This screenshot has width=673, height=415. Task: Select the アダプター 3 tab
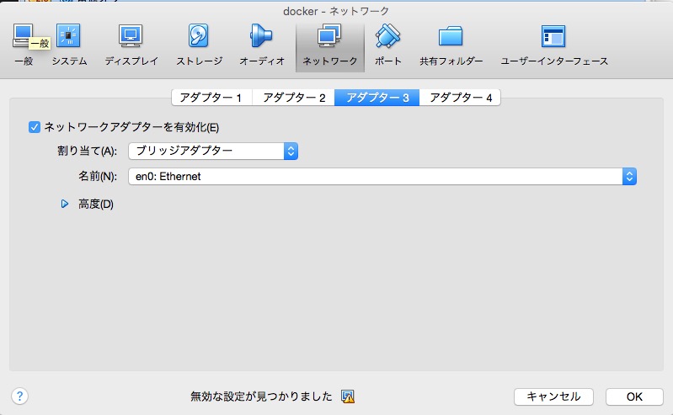pyautogui.click(x=377, y=98)
